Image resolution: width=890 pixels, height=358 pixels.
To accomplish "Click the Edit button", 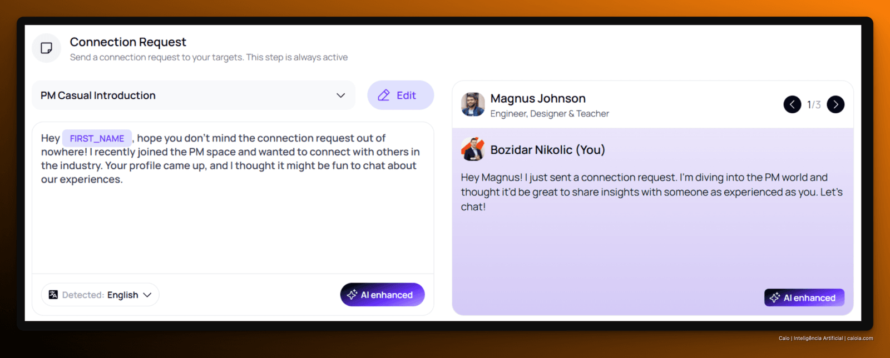I will point(400,95).
